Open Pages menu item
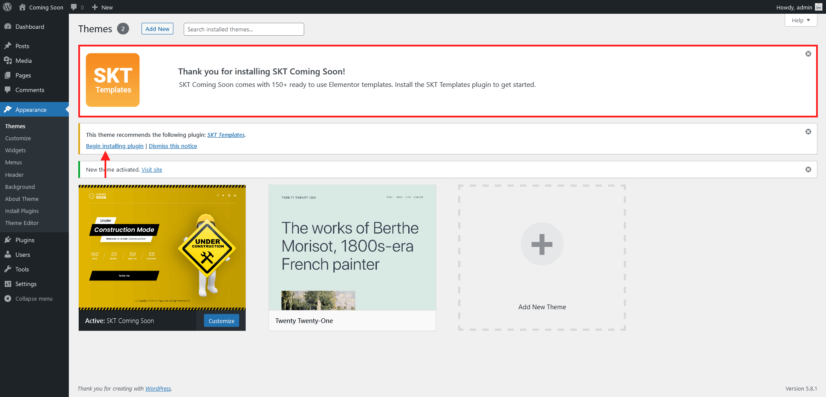826x397 pixels. [34, 75]
